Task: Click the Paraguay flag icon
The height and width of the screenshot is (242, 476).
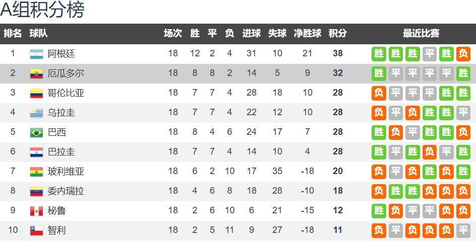Action: click(x=36, y=152)
